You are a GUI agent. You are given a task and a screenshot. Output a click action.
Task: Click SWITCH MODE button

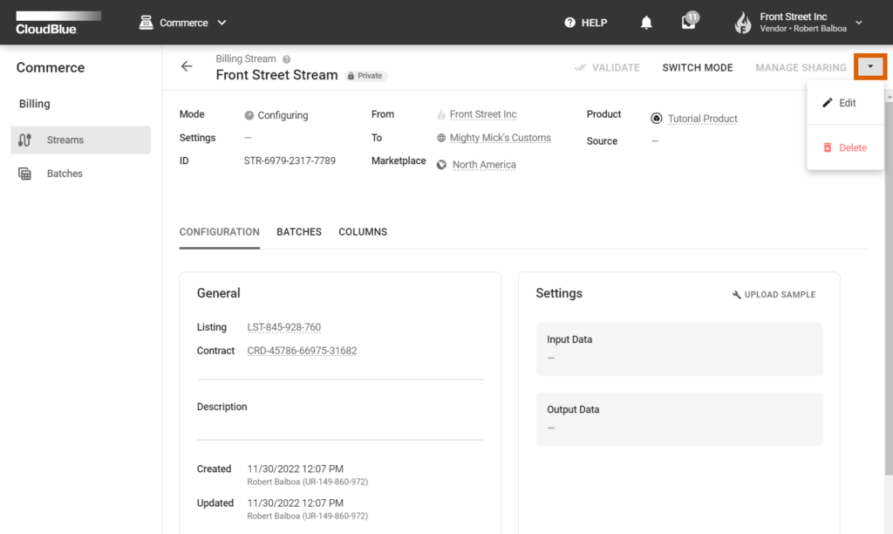[697, 68]
